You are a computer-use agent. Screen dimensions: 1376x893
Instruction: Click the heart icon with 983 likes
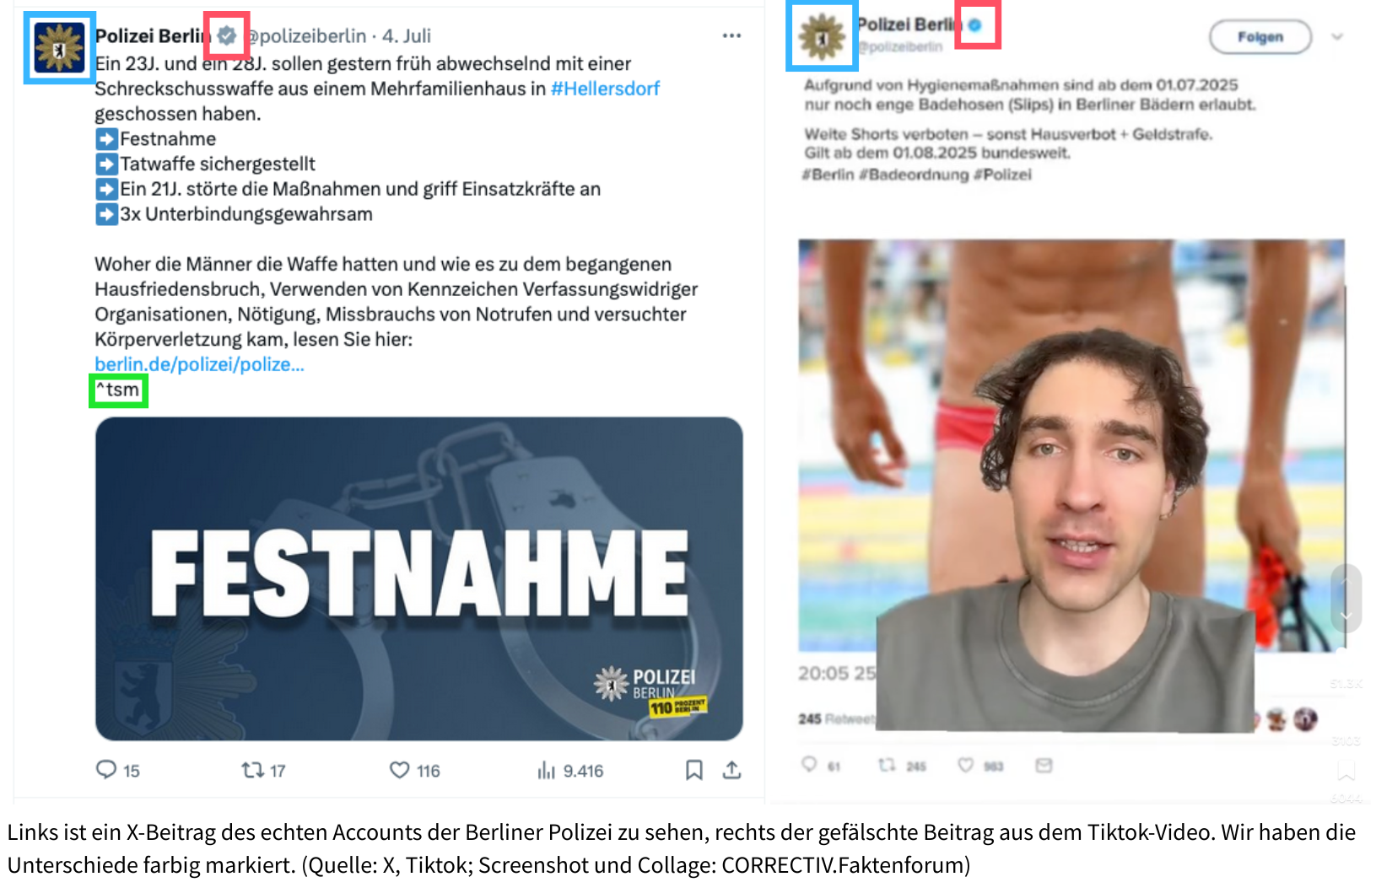[965, 765]
